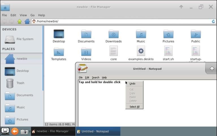217x136 pixels.
Task: Reload the folder using the refresh icon
Action: [213, 21]
